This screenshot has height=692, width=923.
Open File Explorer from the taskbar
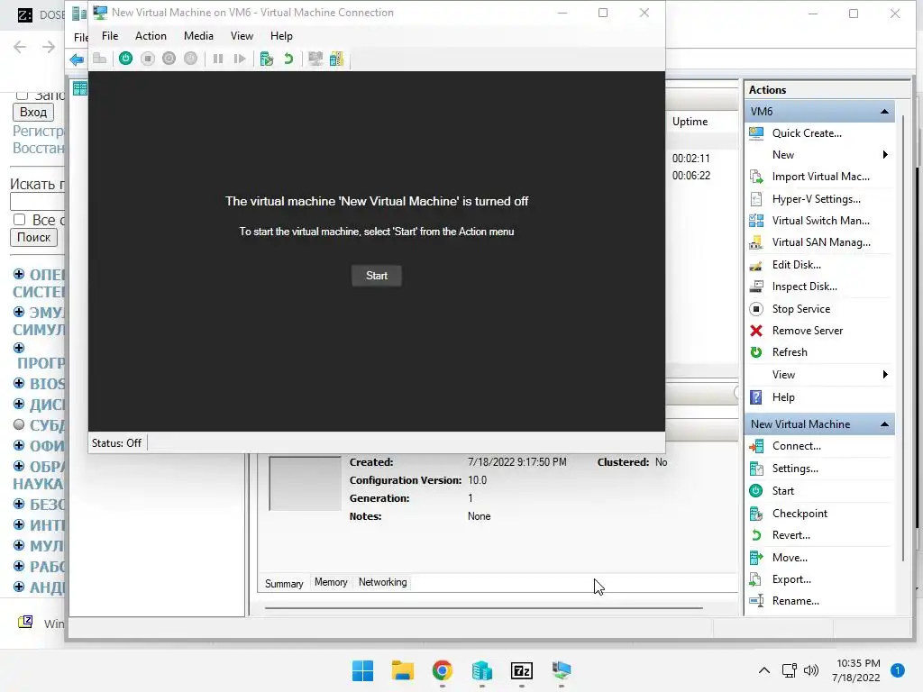pos(403,670)
